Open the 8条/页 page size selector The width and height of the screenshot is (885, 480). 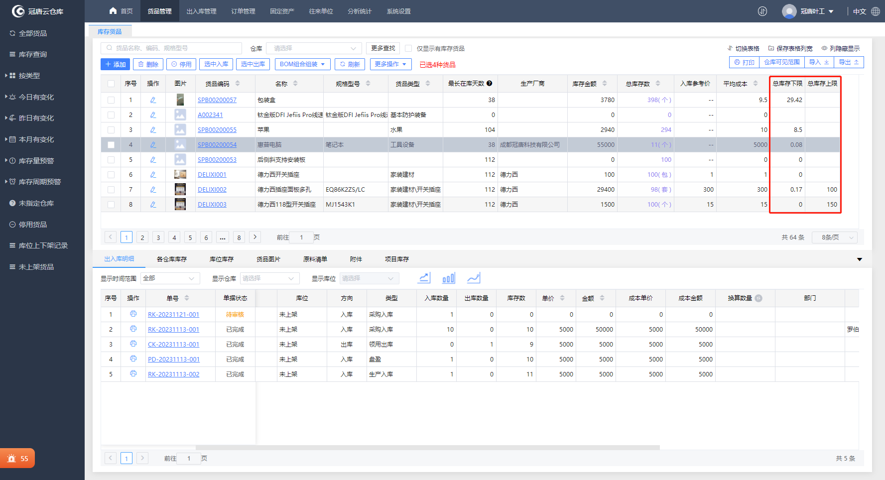[835, 238]
